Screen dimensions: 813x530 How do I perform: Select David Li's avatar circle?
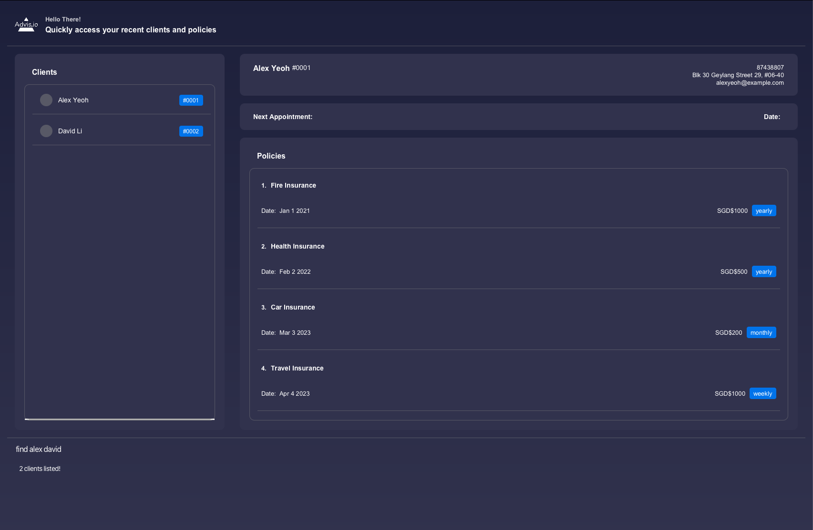point(46,131)
